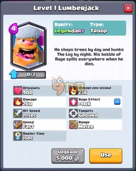Image resolution: width=136 pixels, height=171 pixels.
Task: Click the Deploy Time clock icon
Action: (18, 136)
